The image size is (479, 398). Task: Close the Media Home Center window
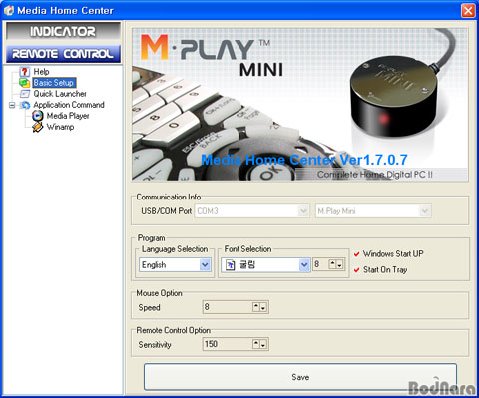[468, 11]
